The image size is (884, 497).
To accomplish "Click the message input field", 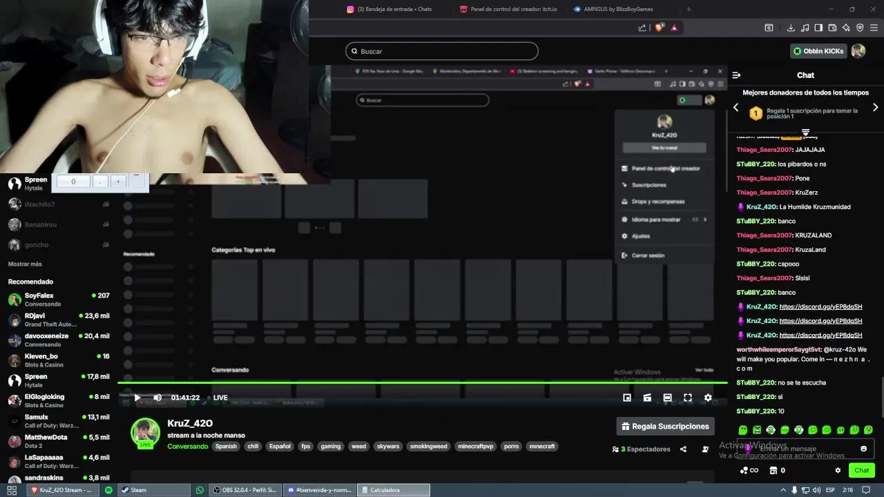I will pos(805,449).
